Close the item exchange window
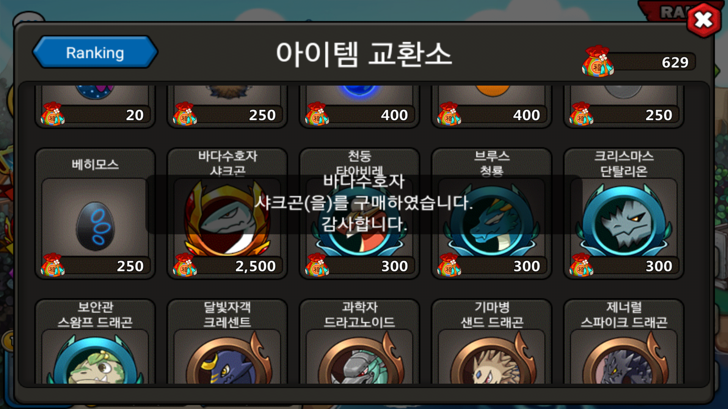 (x=704, y=20)
